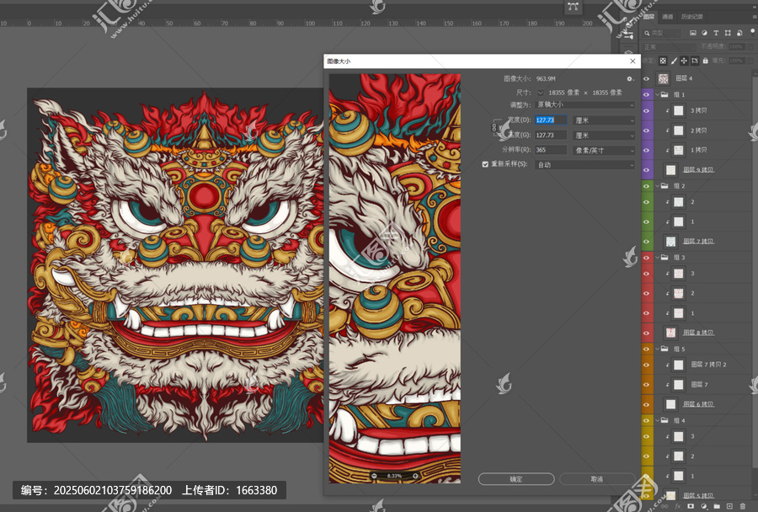Viewport: 758px width, 512px height.
Task: Click the shape layer filter icon
Action: pyautogui.click(x=728, y=33)
